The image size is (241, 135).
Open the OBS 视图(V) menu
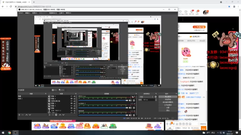pos(35,13)
